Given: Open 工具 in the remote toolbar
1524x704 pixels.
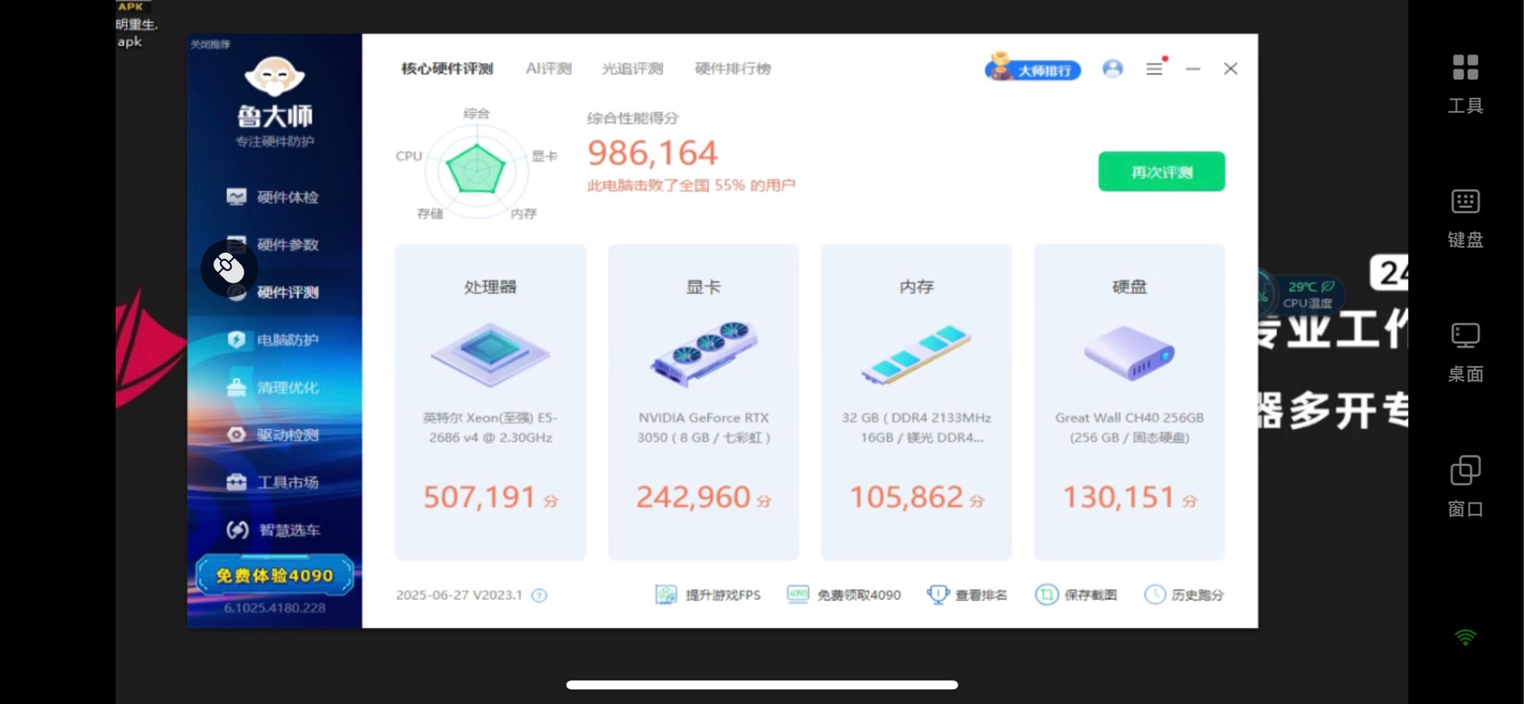Looking at the screenshot, I should click(x=1465, y=84).
